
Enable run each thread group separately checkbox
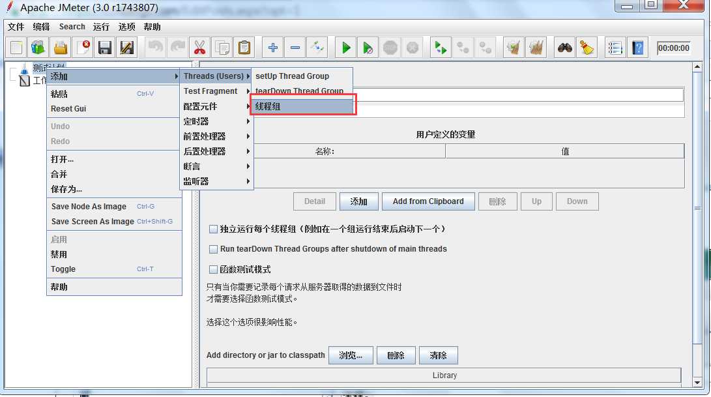pos(213,229)
